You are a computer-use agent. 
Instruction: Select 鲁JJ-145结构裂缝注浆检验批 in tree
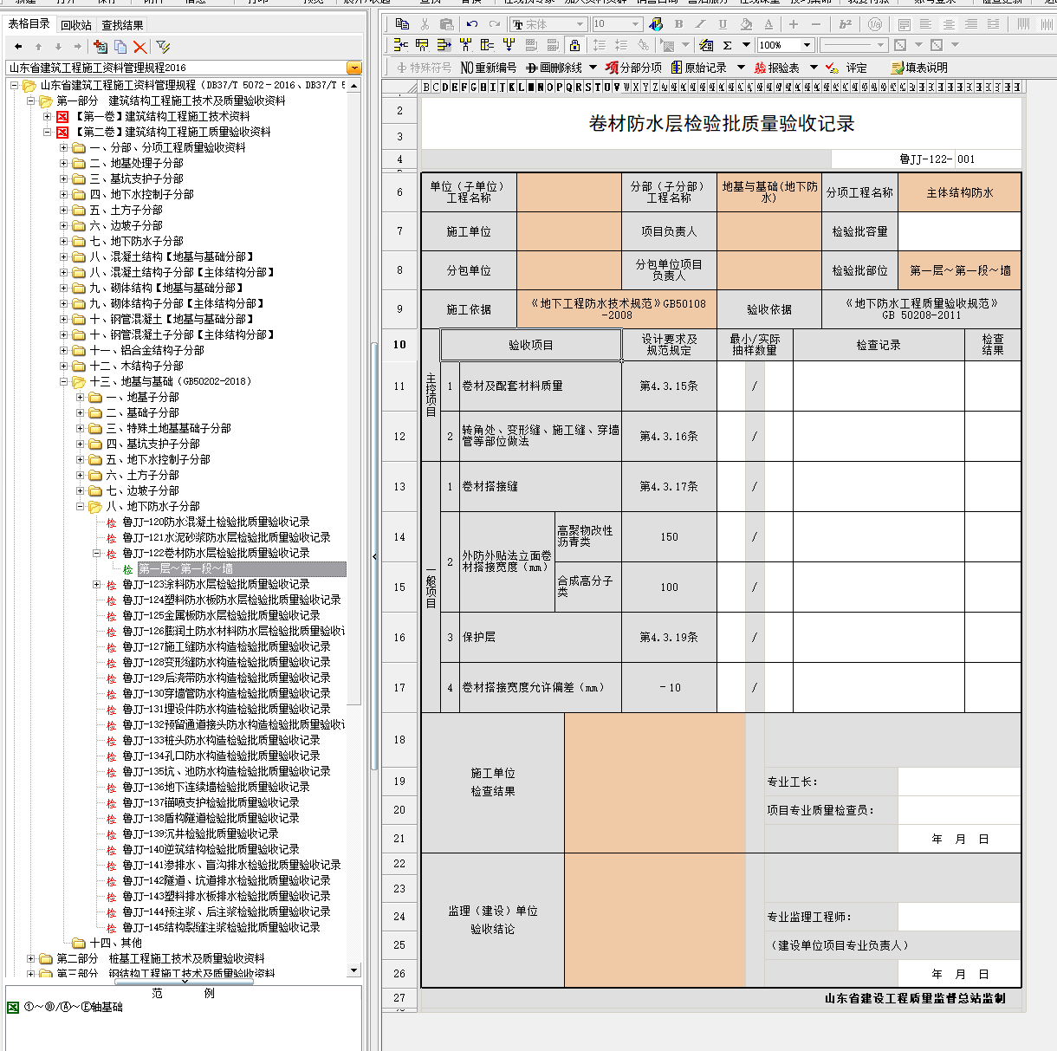[x=221, y=927]
